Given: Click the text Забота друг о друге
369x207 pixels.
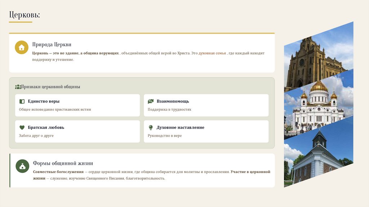Looking at the screenshot, I should coord(36,136).
